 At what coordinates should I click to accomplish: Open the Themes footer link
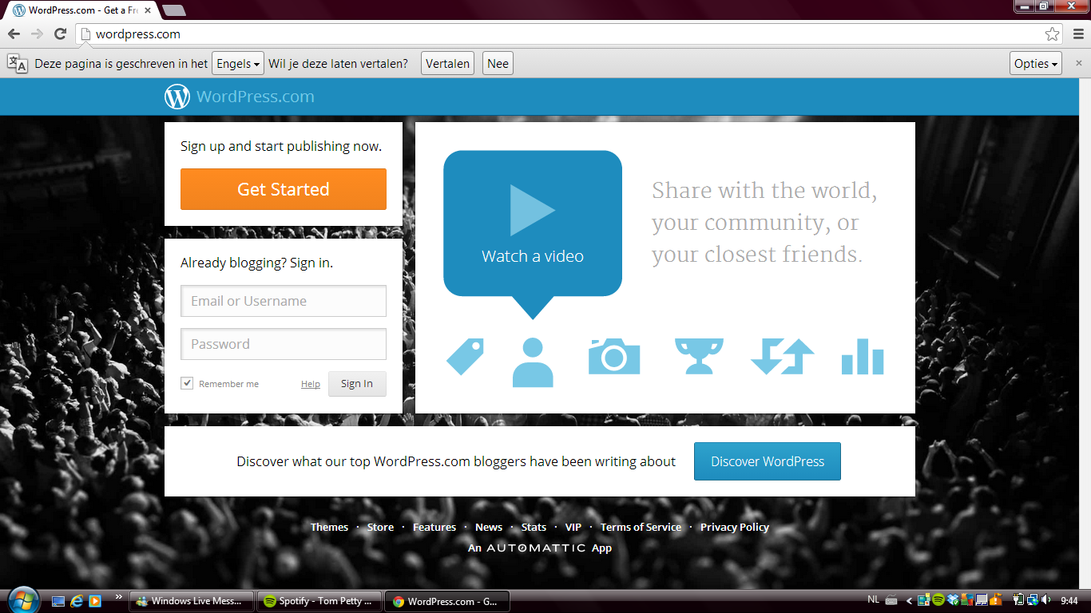click(329, 528)
